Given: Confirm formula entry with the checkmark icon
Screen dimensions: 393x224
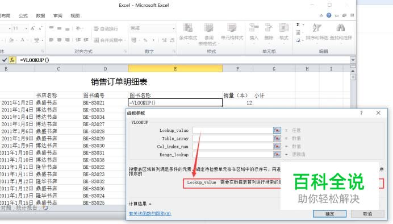Looking at the screenshot, I should (x=5, y=60).
